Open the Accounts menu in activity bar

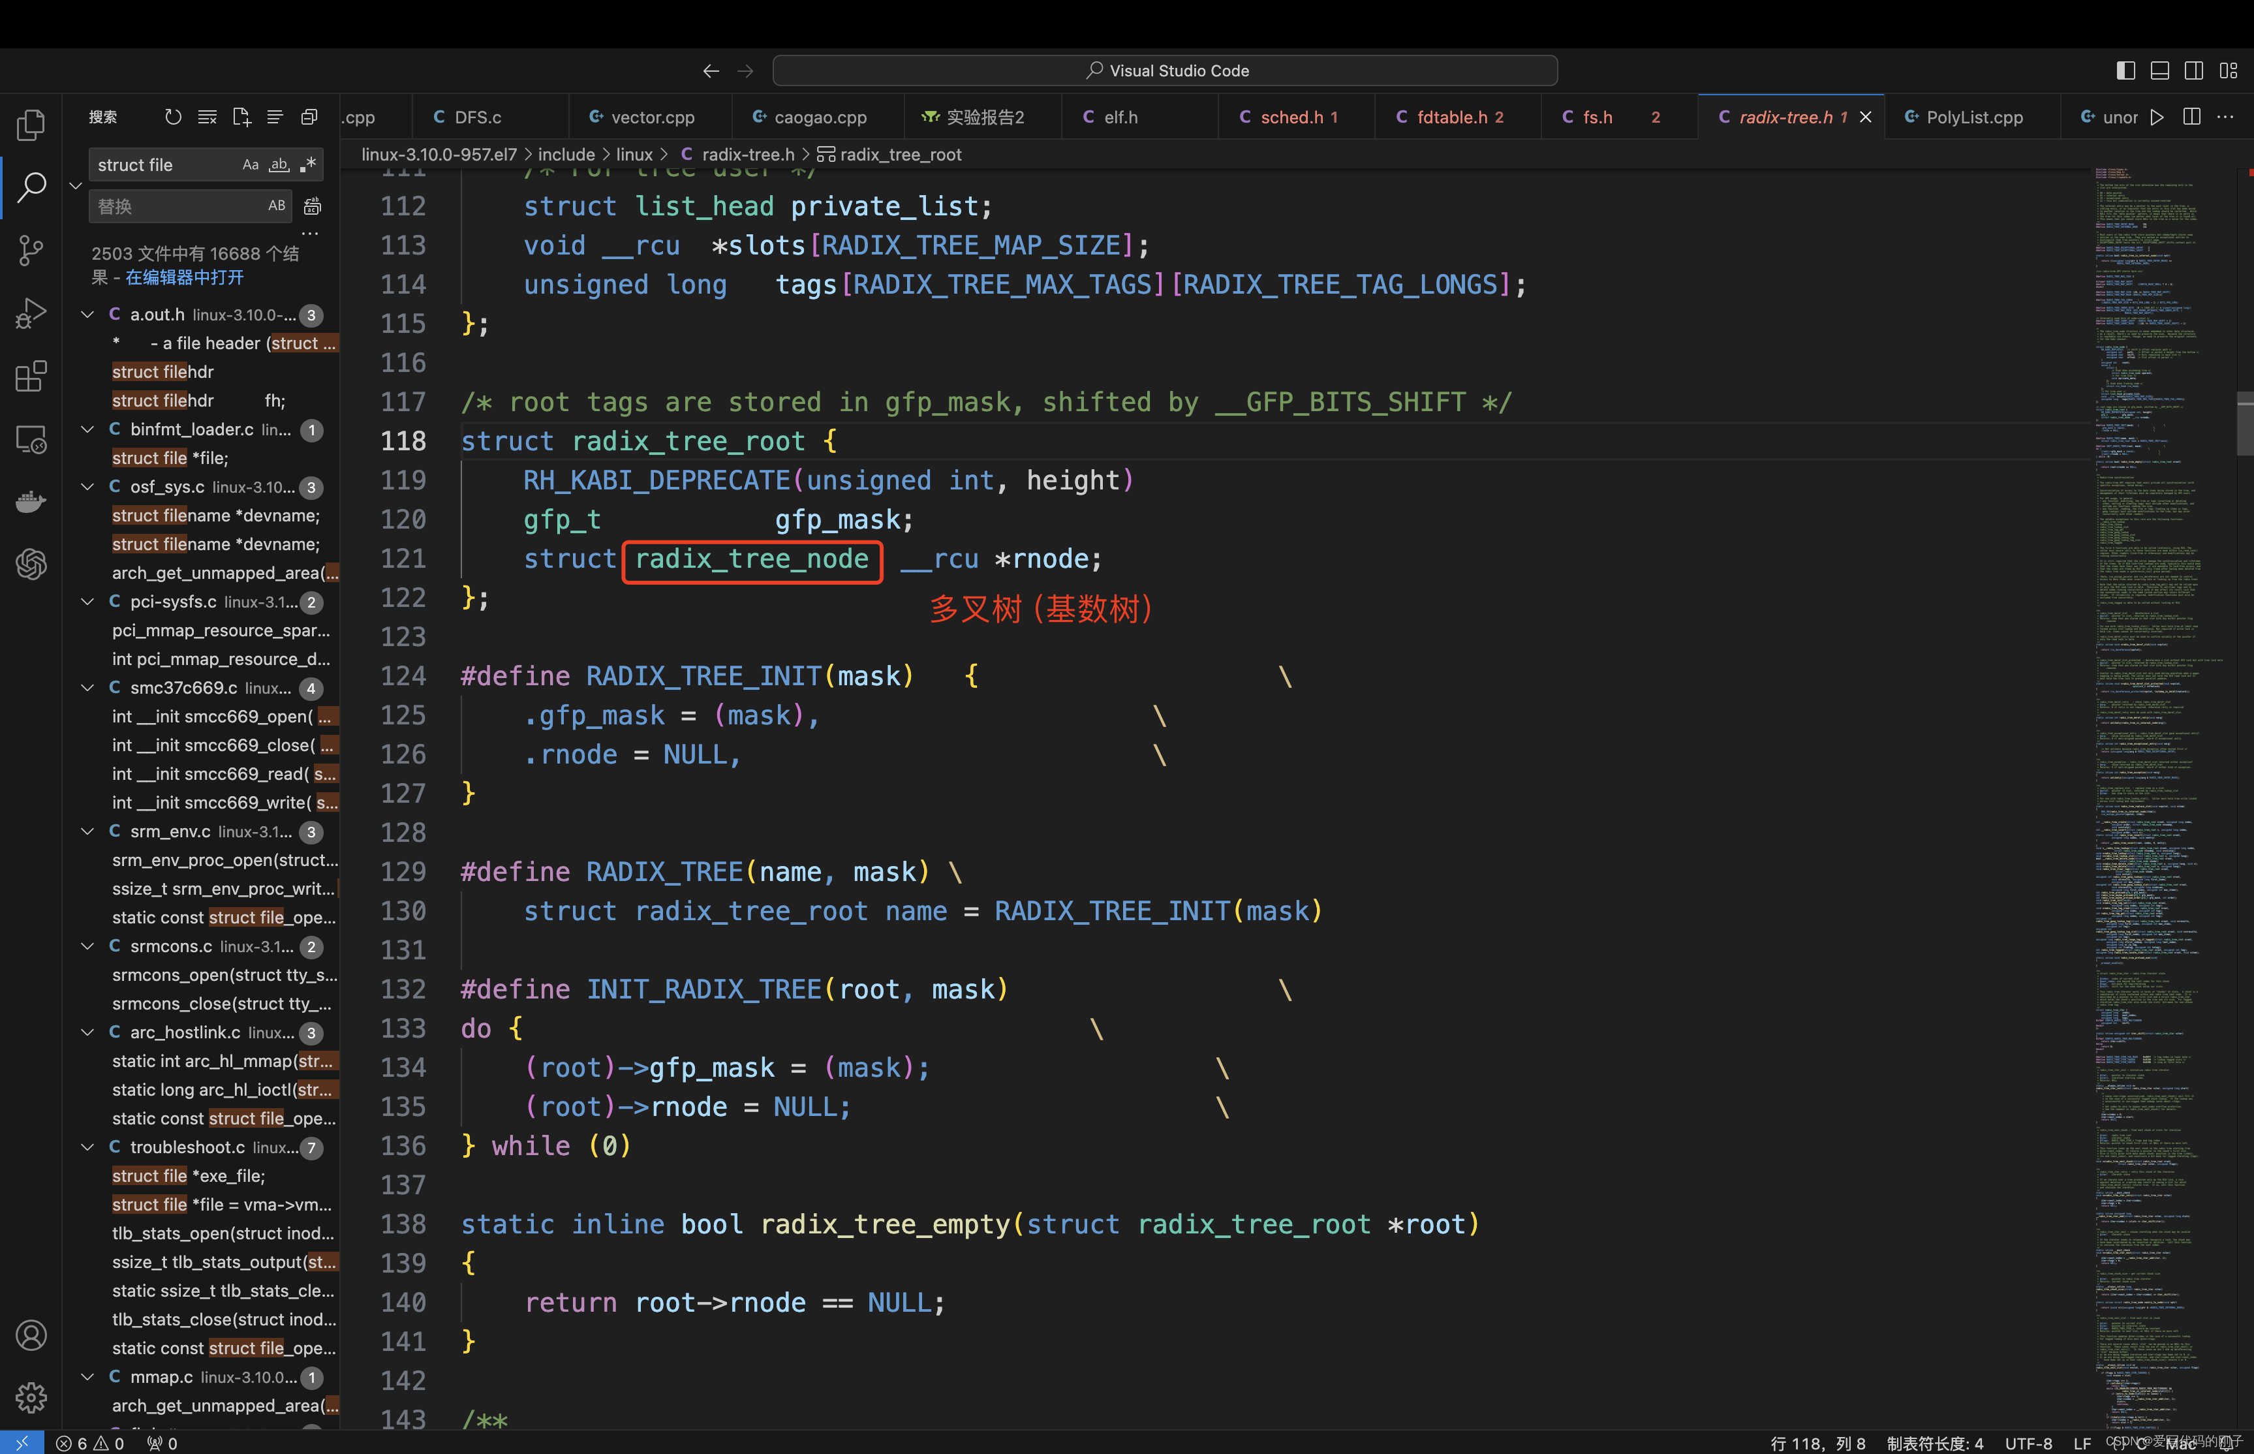point(31,1335)
